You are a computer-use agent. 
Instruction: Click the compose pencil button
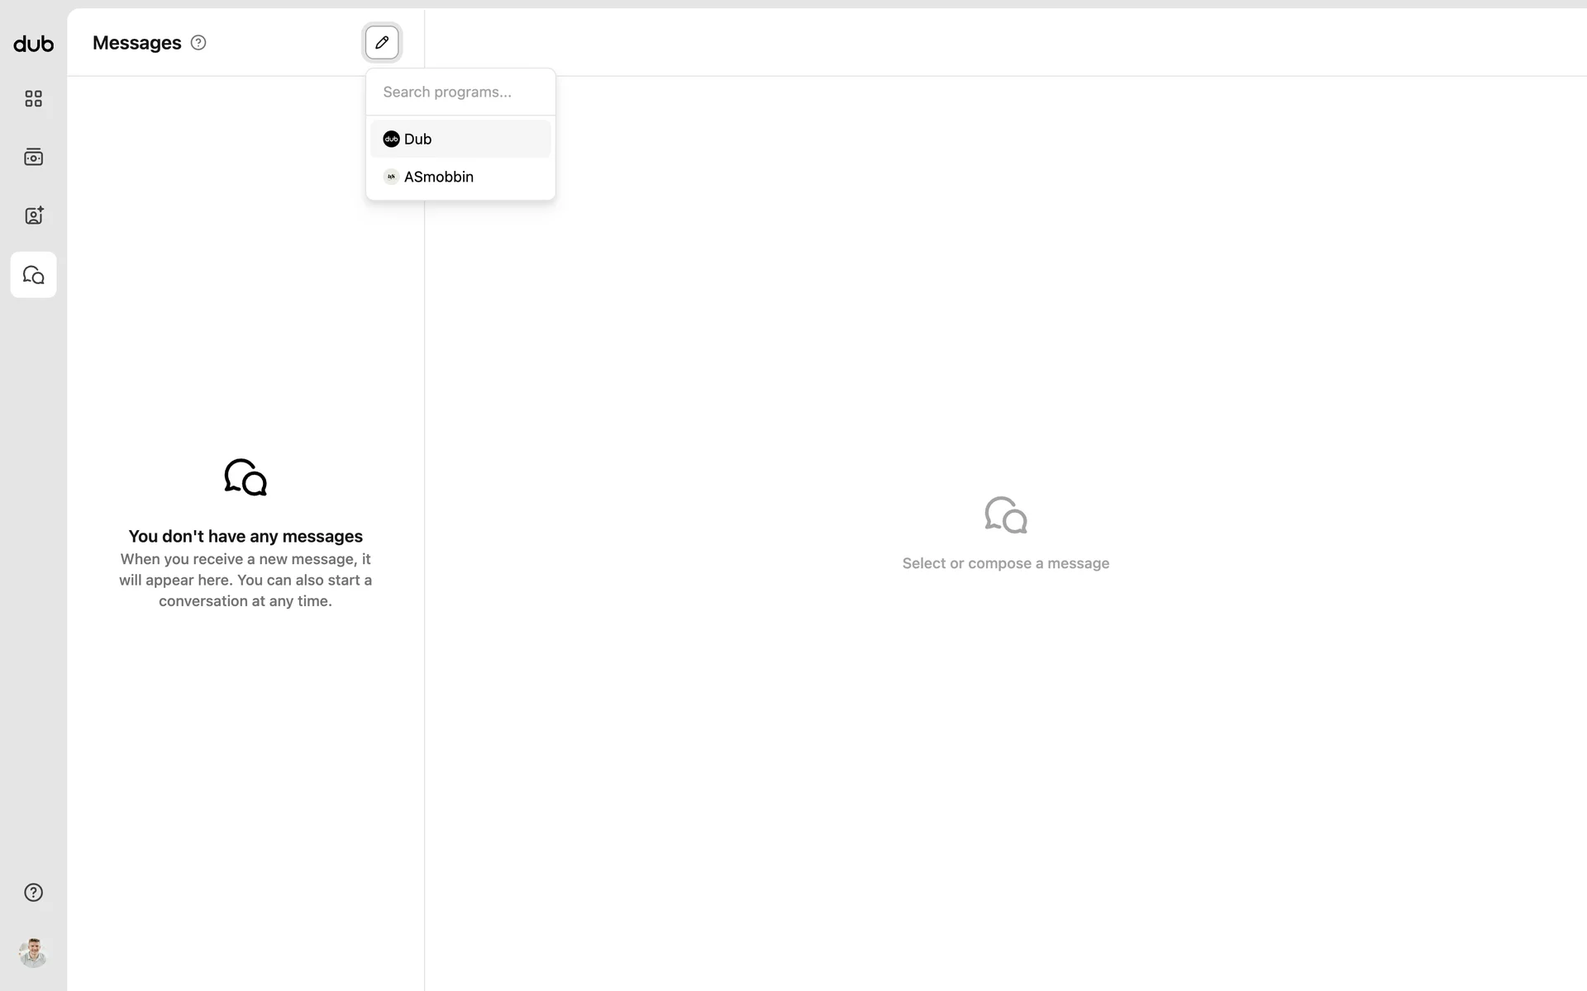382,42
